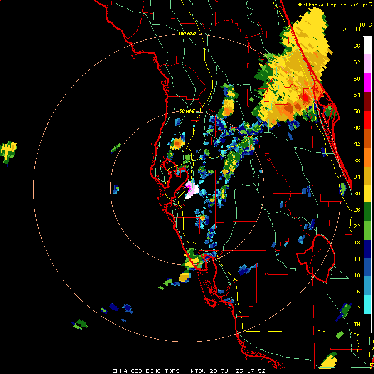Pick the dark green legend swatch near 26
The width and height of the screenshot is (374, 374).
[367, 212]
